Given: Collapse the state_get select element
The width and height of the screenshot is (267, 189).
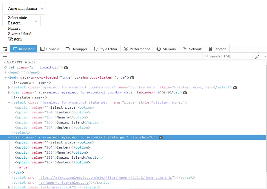Looking at the screenshot, I should click(9, 102).
